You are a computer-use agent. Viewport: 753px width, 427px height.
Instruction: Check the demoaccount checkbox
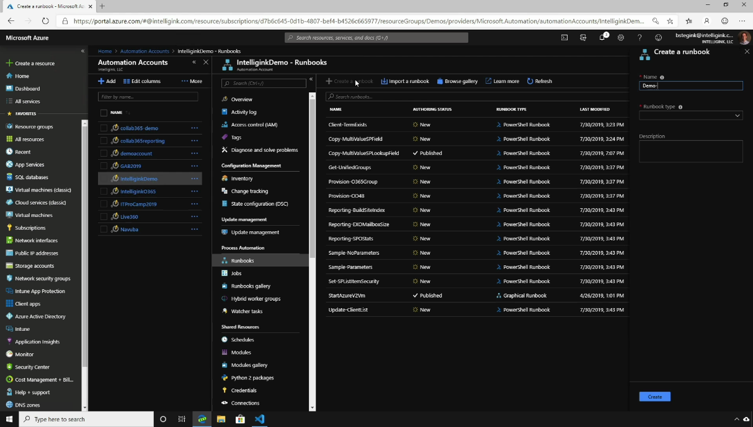[x=104, y=154]
